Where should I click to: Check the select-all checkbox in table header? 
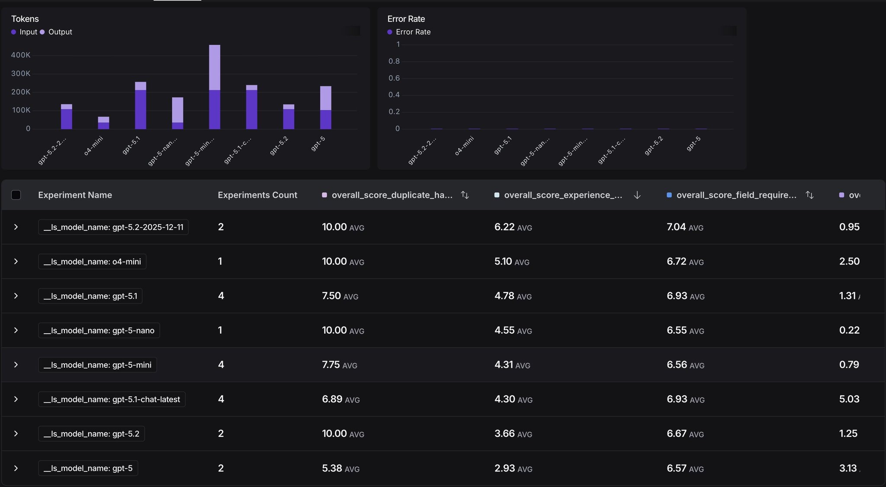(x=16, y=195)
